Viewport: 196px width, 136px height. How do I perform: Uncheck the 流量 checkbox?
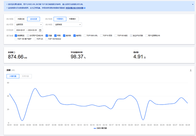point(47,36)
